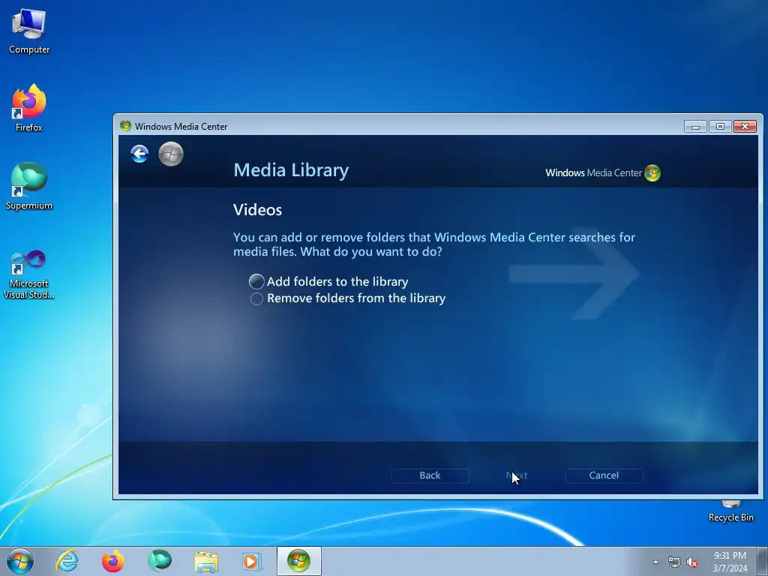This screenshot has height=576, width=768.
Task: Select the Firefox desktop shortcut
Action: [x=29, y=108]
